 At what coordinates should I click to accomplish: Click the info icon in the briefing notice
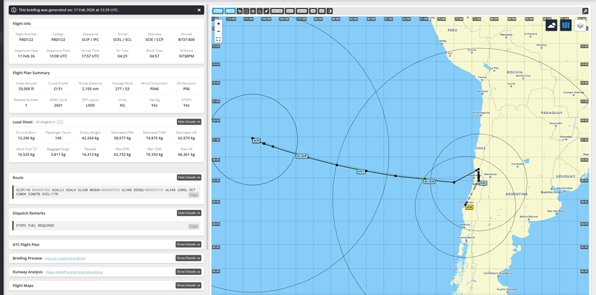pyautogui.click(x=13, y=10)
